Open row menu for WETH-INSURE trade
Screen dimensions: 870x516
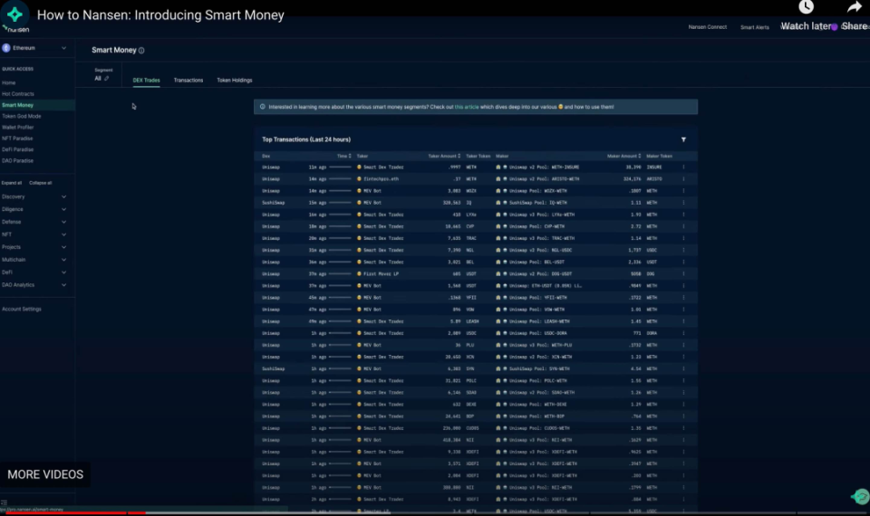(x=683, y=167)
